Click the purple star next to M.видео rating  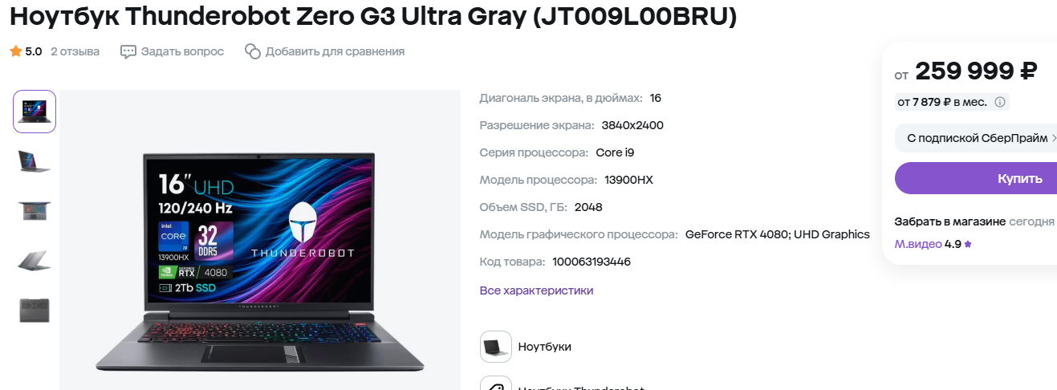[968, 244]
